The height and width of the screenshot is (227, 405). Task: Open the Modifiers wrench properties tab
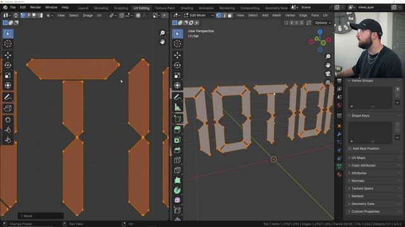click(x=339, y=134)
